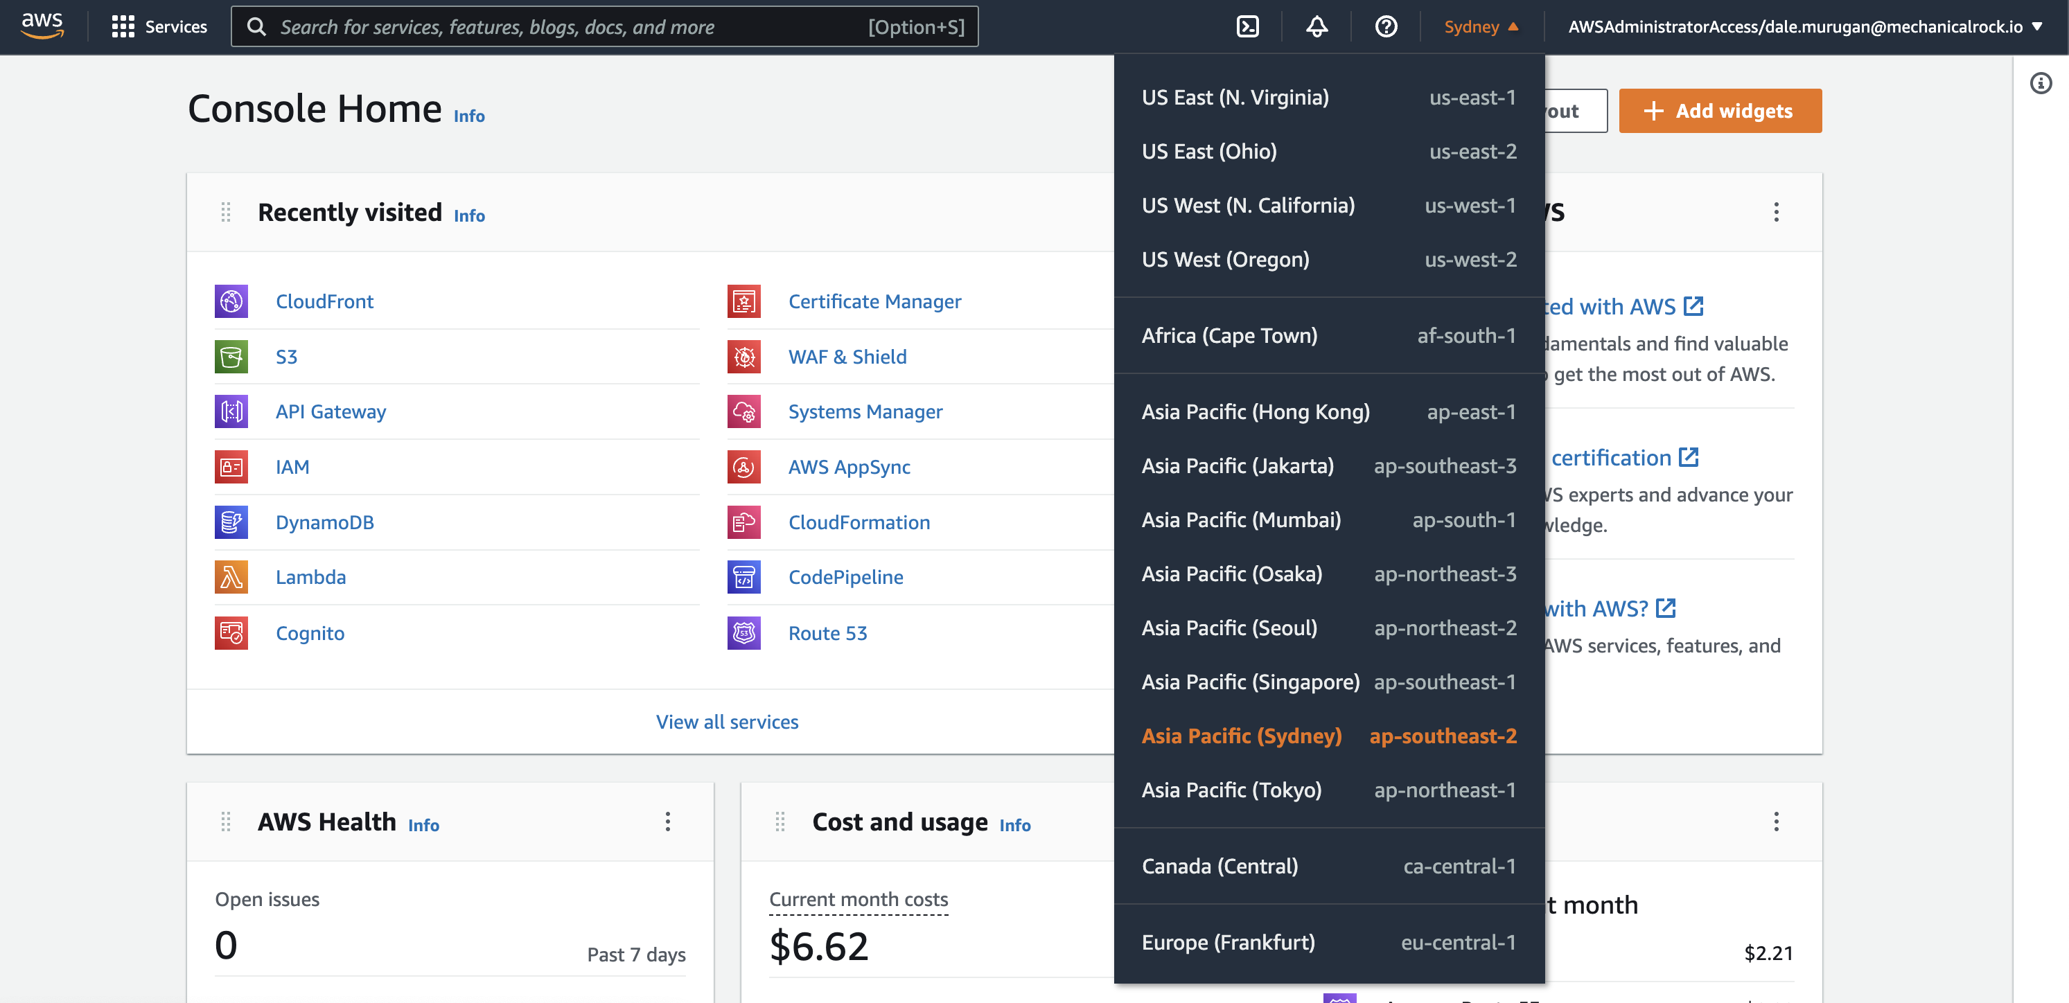Open training and certification external link
This screenshot has height=1003, width=2069.
click(1625, 458)
